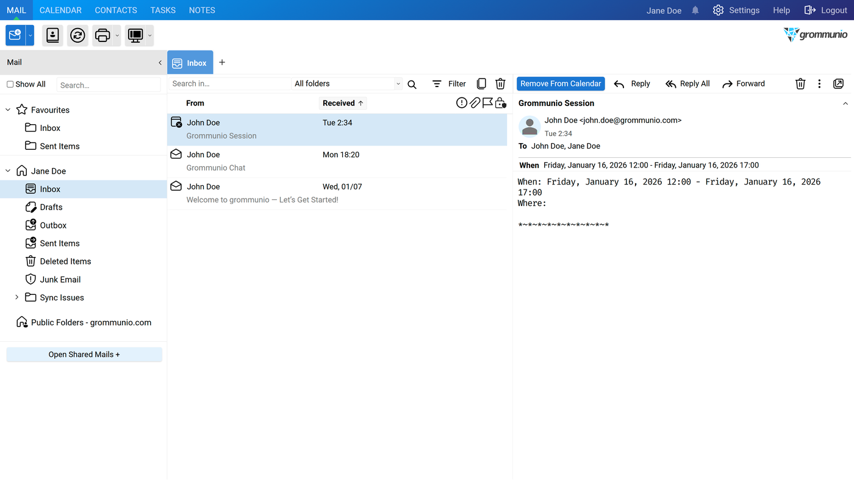Click the Search in... mail field
This screenshot has height=480, width=854.
pos(229,84)
